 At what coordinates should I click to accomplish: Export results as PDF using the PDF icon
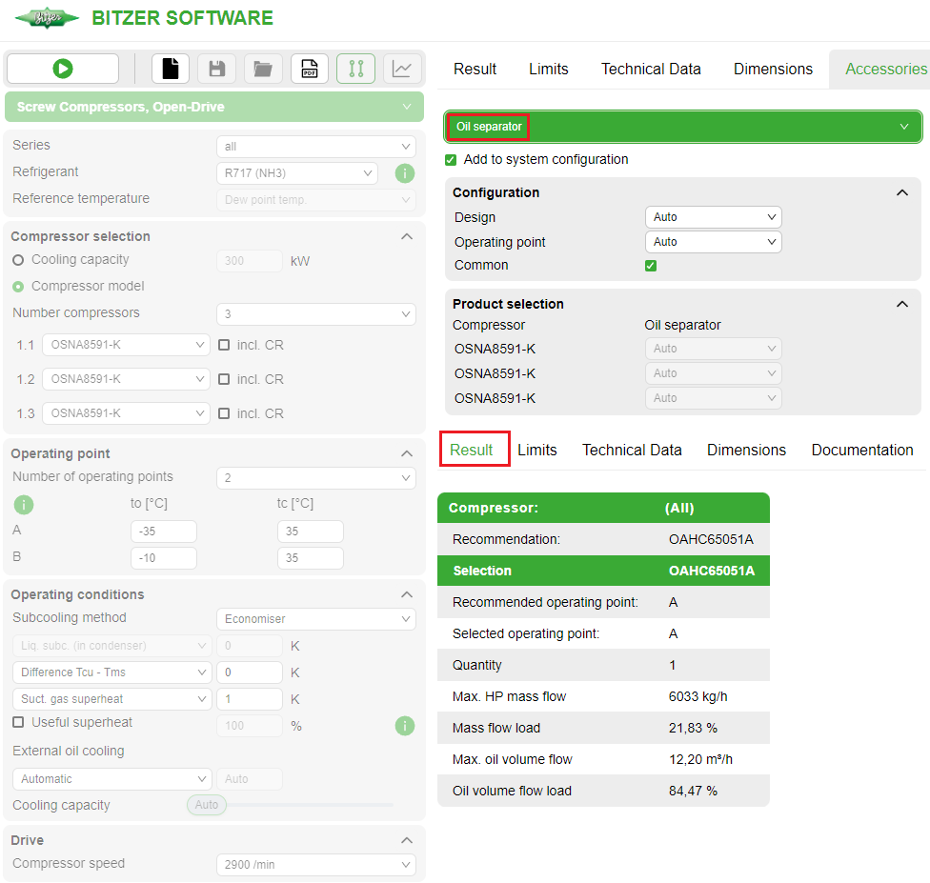click(309, 68)
